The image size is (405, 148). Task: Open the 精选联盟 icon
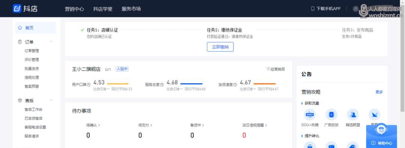click(x=353, y=114)
